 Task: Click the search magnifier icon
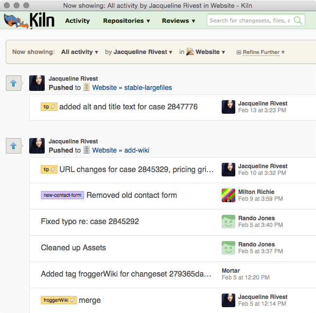298,20
